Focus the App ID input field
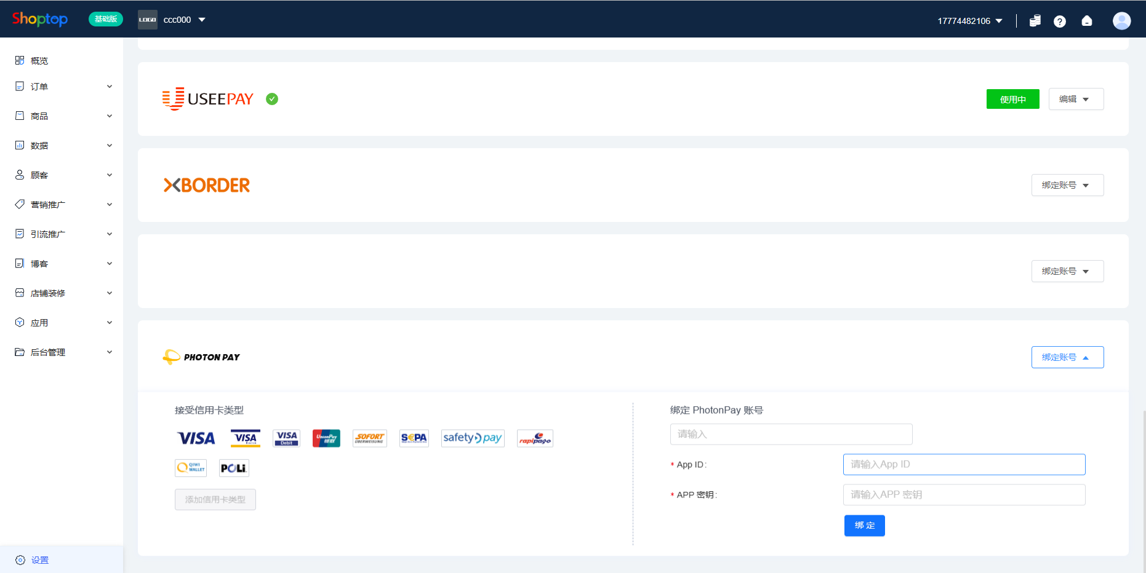 (964, 464)
